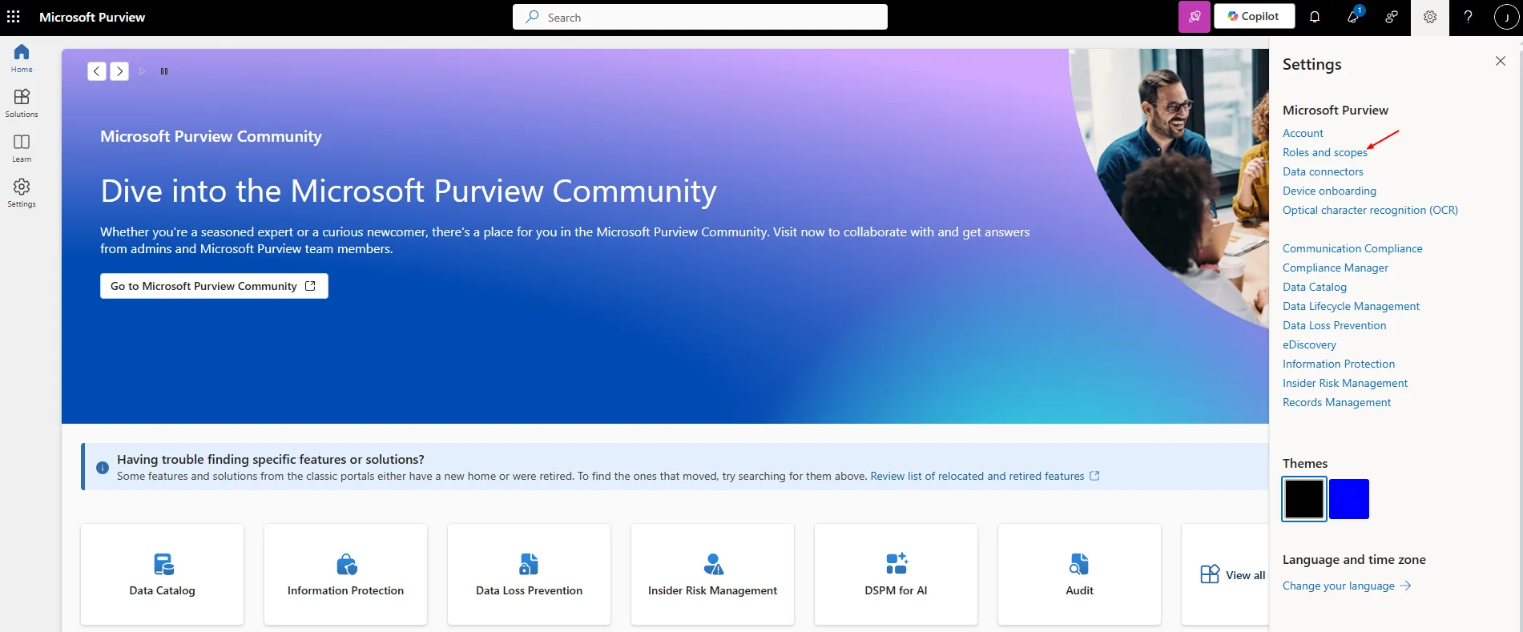Open Insider Risk Management settings link

click(x=1345, y=383)
